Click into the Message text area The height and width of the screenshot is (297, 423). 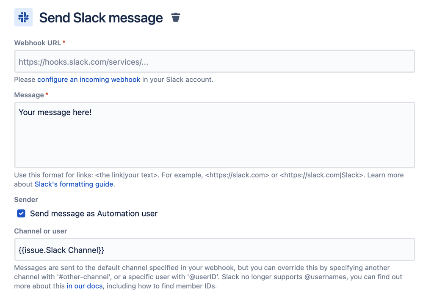point(214,135)
